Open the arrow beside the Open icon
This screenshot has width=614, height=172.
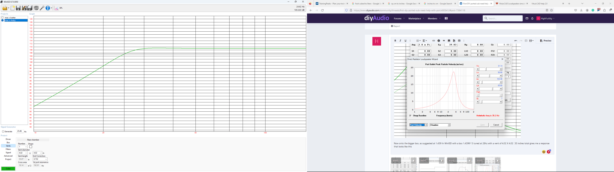pyautogui.click(x=8, y=8)
